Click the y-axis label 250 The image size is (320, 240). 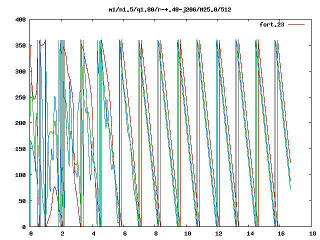point(20,97)
